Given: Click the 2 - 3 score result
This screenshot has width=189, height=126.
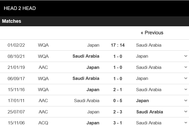Looking at the screenshot, I should (118, 112).
